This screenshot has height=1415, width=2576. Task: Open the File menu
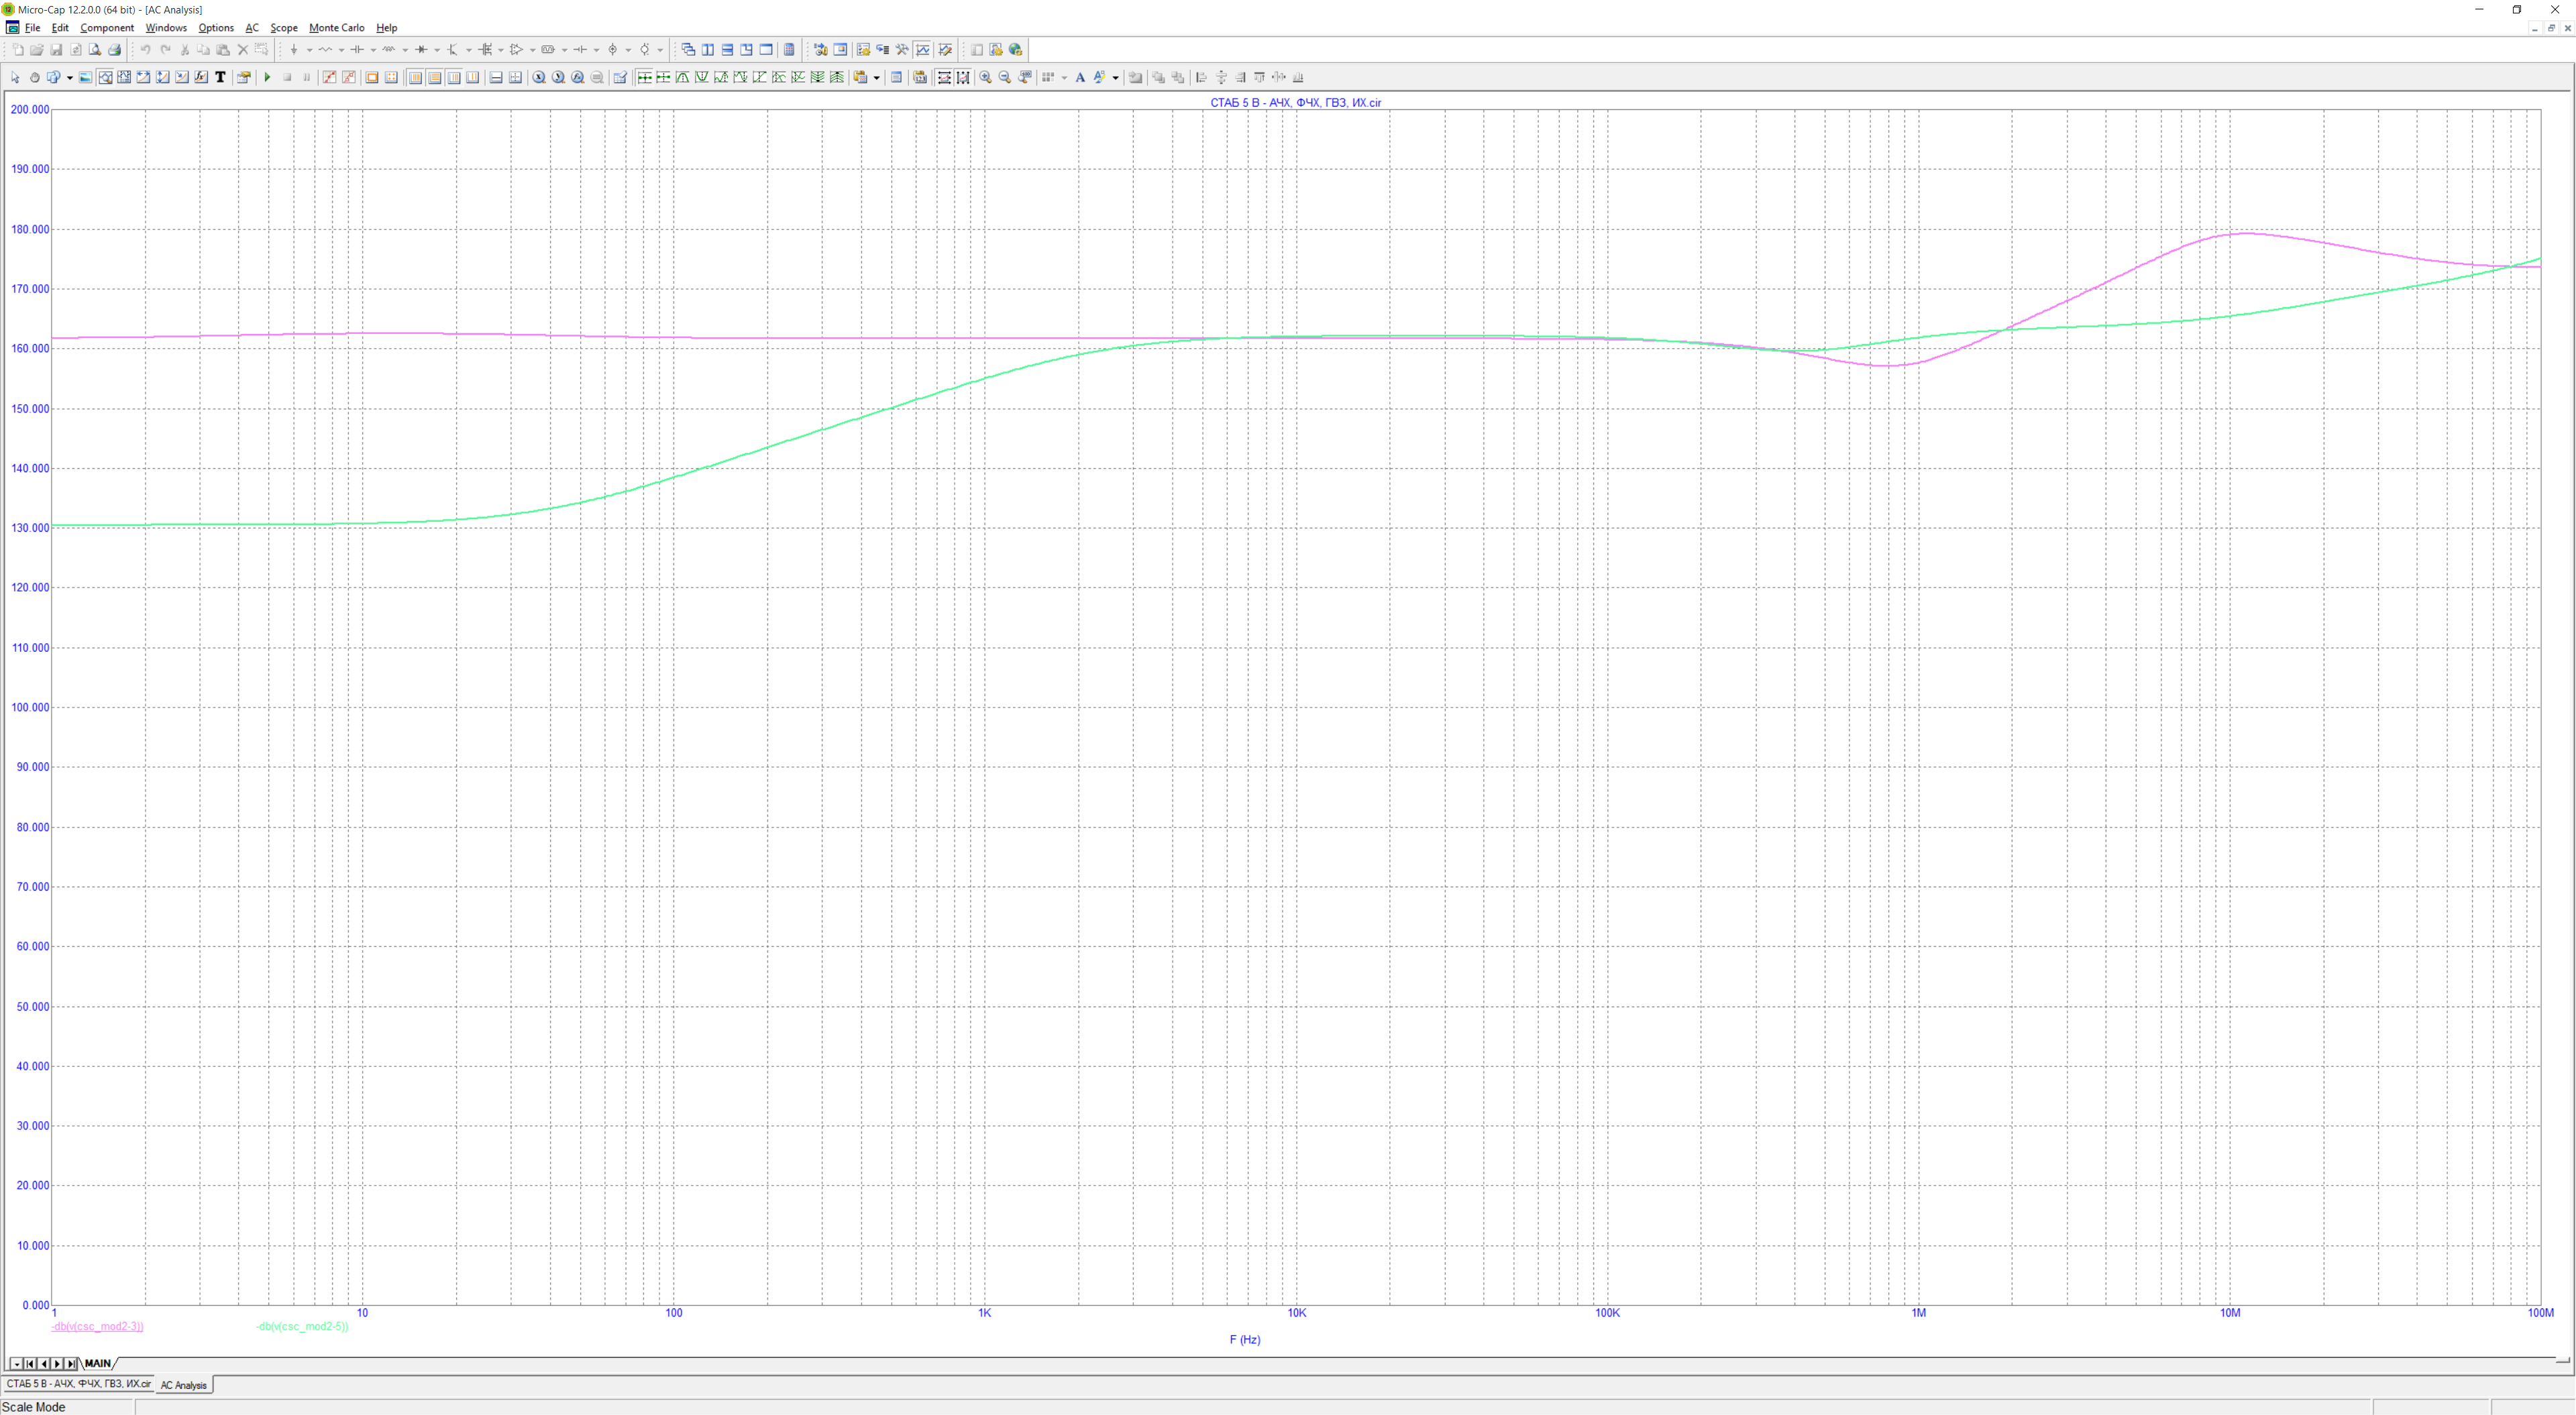click(32, 28)
